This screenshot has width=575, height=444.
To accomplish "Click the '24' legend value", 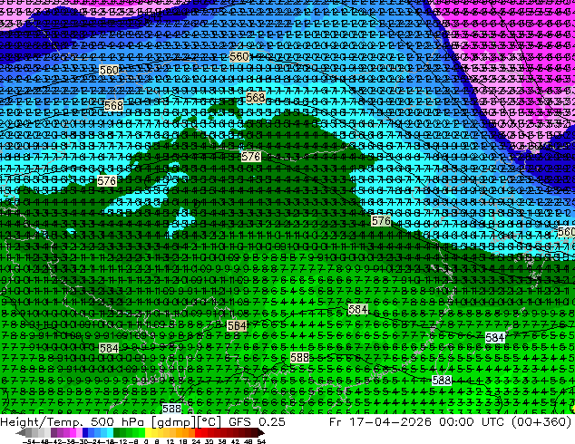I will click(x=196, y=441).
